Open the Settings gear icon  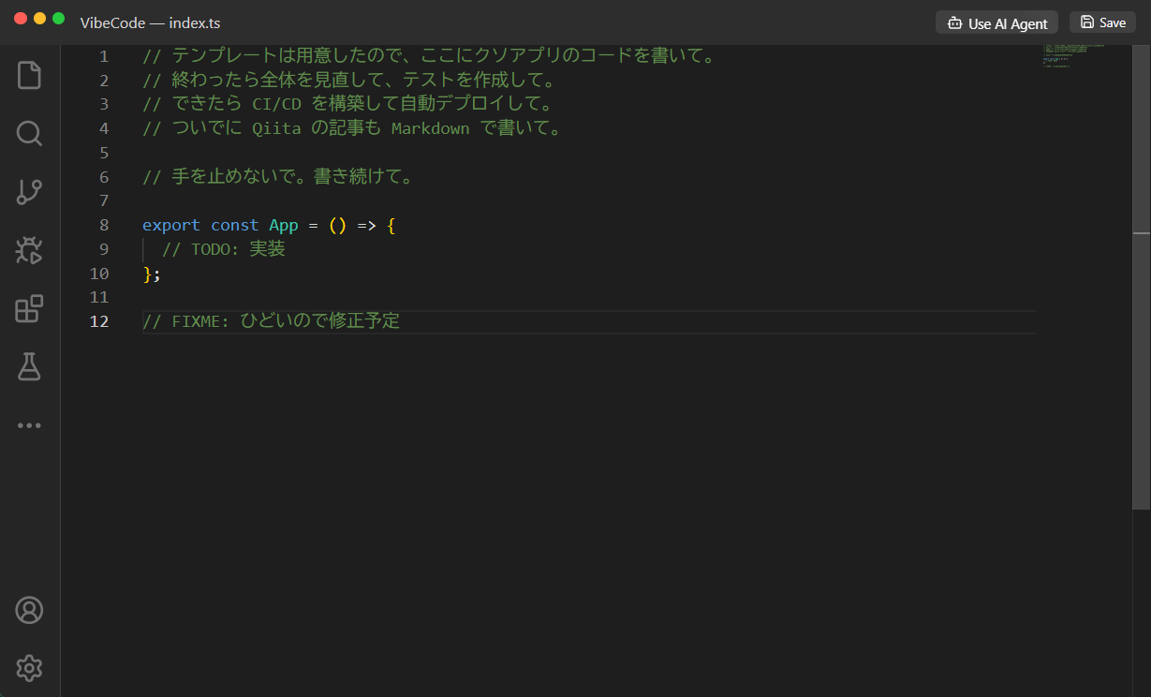(x=30, y=668)
